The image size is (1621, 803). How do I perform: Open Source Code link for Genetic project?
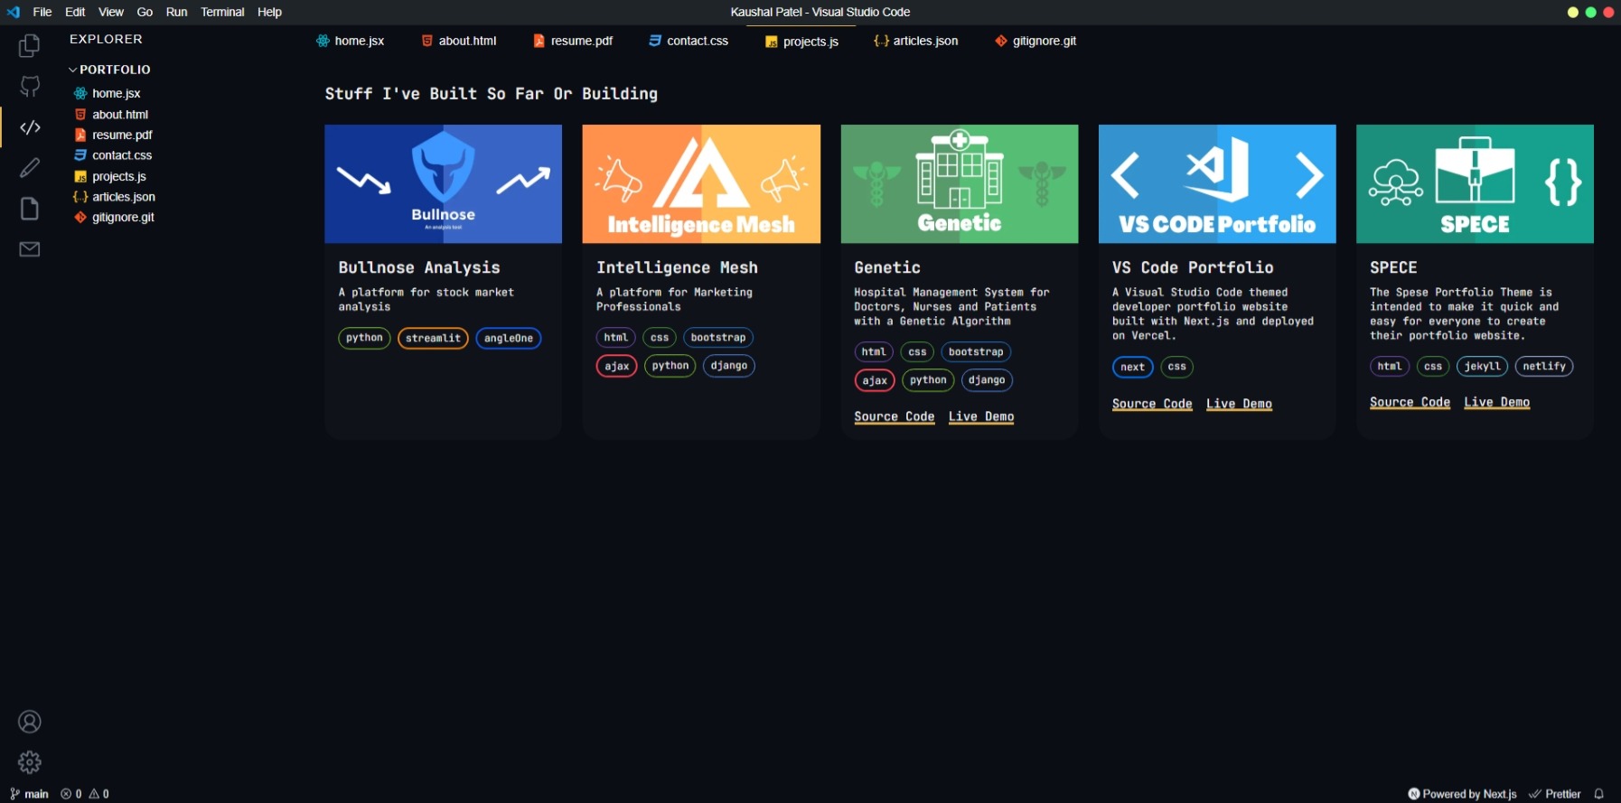894,416
